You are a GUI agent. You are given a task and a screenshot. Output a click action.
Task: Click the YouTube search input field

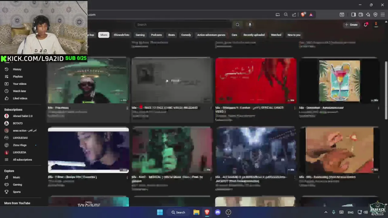[x=183, y=25]
